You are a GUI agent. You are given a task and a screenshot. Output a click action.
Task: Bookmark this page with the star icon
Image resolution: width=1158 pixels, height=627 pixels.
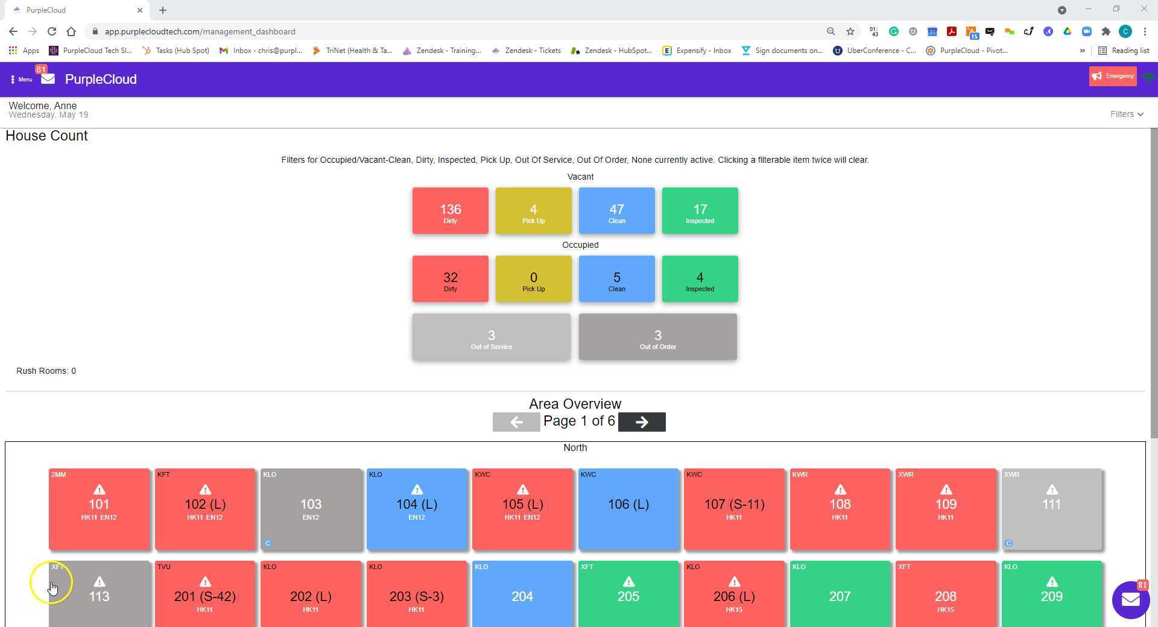(850, 31)
